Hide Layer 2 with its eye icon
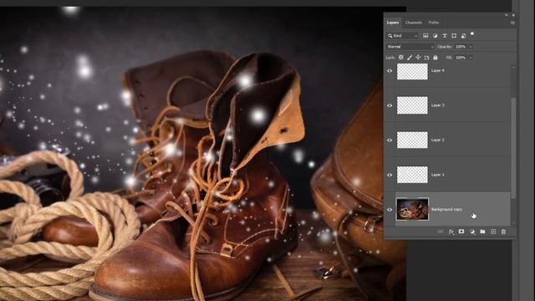The width and height of the screenshot is (535, 301). [x=390, y=140]
